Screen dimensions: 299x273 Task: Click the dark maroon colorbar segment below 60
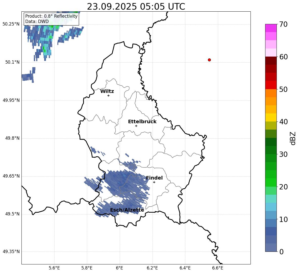pyautogui.click(x=271, y=61)
